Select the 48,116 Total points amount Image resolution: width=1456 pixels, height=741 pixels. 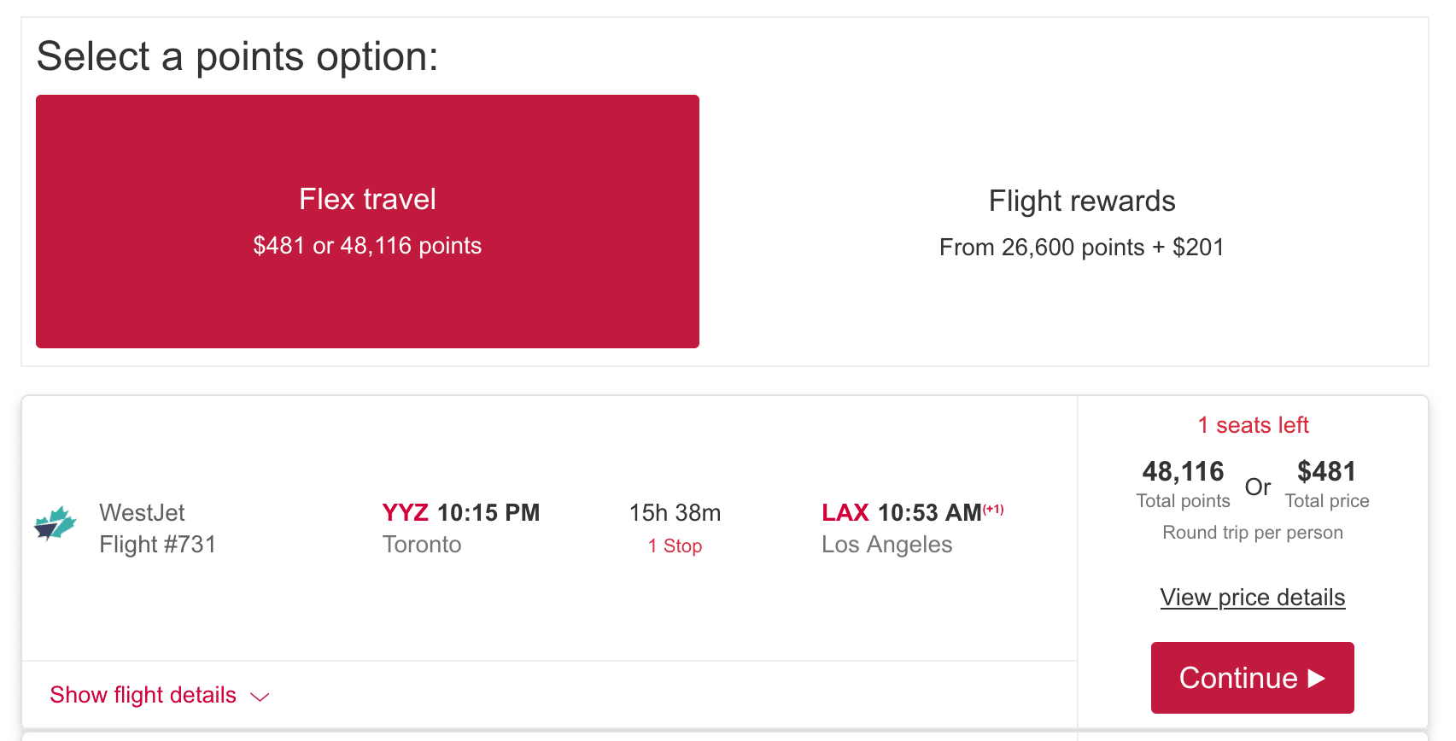[x=1183, y=472]
